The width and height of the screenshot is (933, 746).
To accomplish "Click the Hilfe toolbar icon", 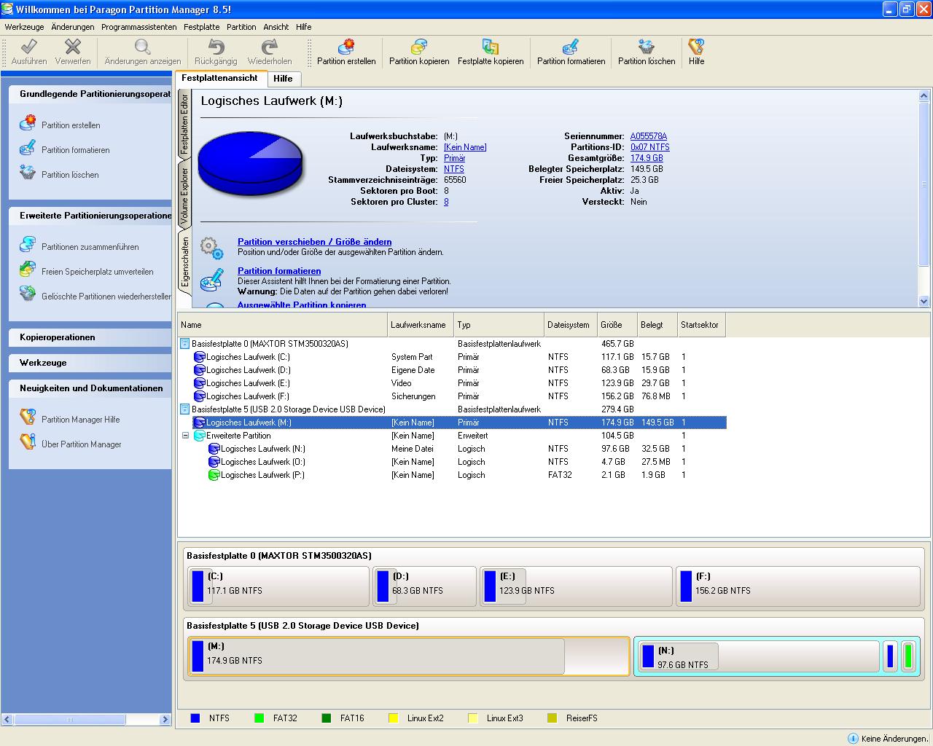I will pyautogui.click(x=696, y=47).
